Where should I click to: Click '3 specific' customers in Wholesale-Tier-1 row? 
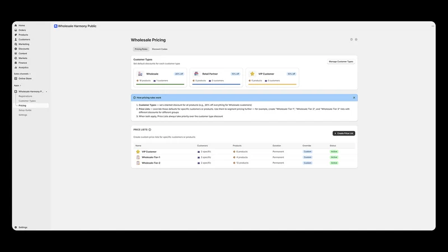pyautogui.click(x=206, y=157)
